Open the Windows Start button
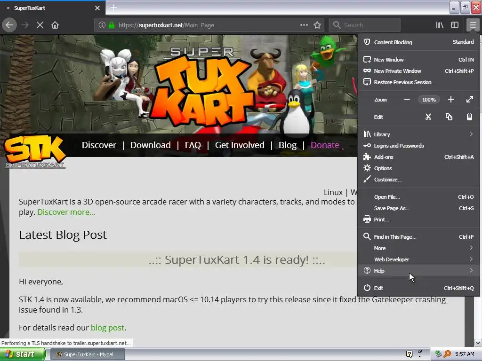The width and height of the screenshot is (482, 361). 22,354
